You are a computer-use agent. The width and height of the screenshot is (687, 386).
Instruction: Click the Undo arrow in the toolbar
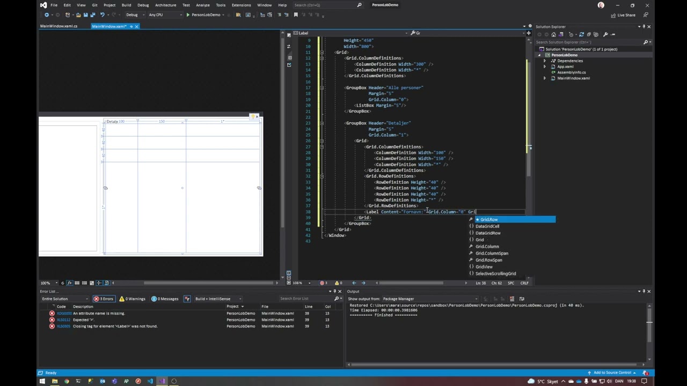click(103, 15)
